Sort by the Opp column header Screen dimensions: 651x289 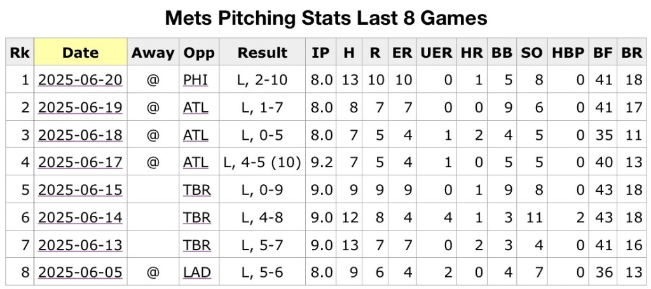coord(199,53)
